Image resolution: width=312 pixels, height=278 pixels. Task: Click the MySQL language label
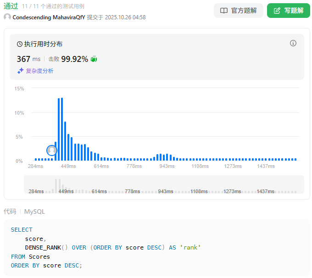tap(34, 211)
